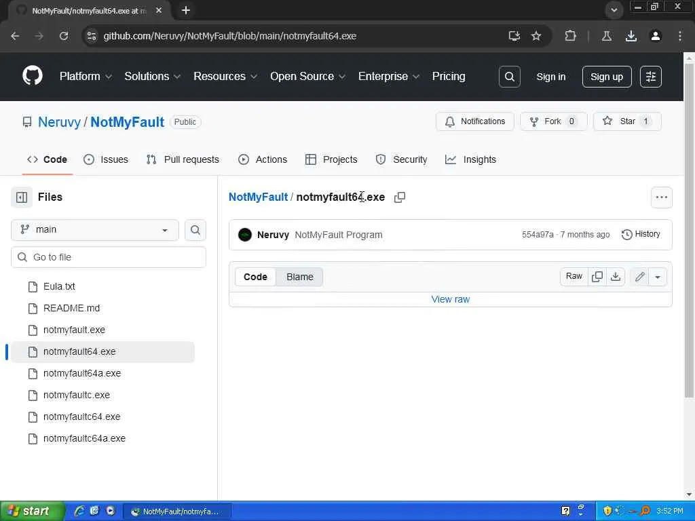The image size is (695, 521).
Task: Click the NotMyFault breadcrumb link
Action: point(258,197)
